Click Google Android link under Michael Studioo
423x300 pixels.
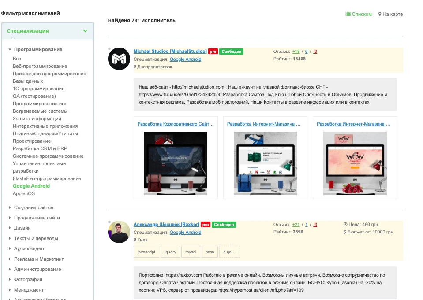(185, 59)
